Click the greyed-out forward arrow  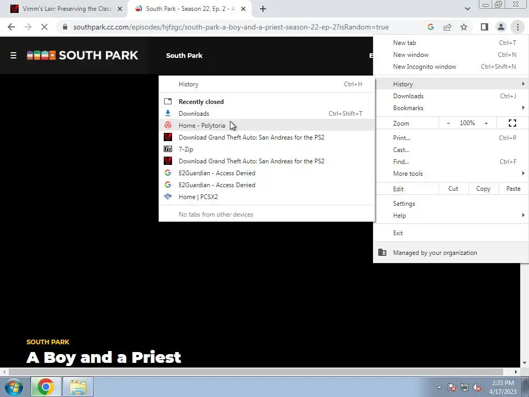(x=28, y=27)
